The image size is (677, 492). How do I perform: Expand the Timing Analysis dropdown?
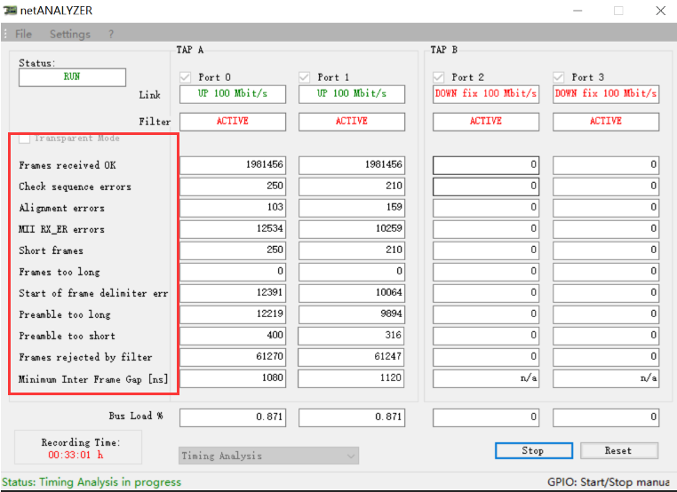coord(268,456)
